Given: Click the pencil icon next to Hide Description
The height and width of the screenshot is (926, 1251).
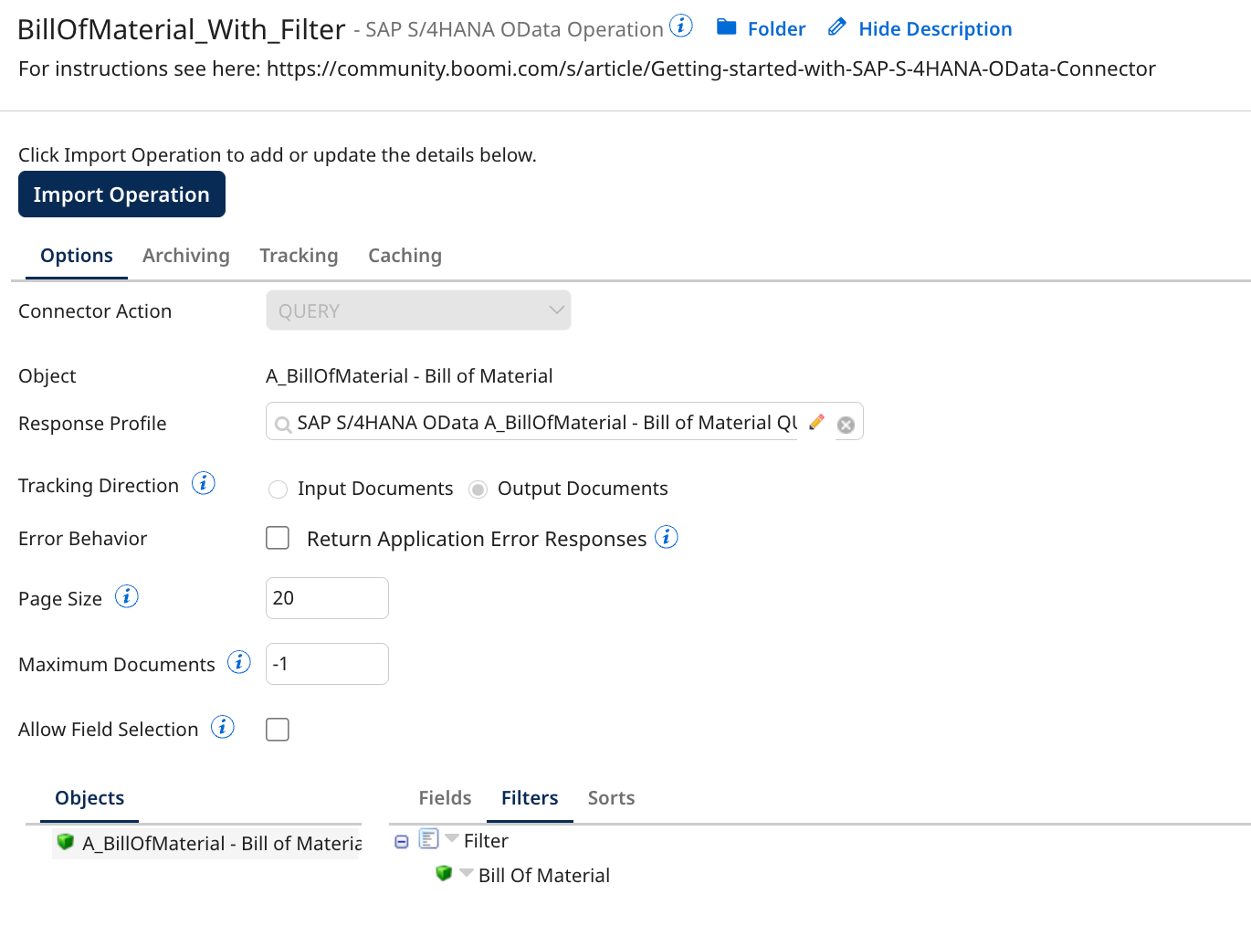Looking at the screenshot, I should (x=836, y=27).
